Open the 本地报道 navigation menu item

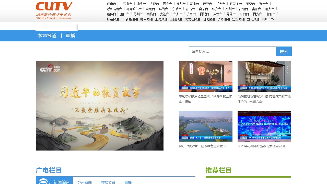tap(47, 36)
